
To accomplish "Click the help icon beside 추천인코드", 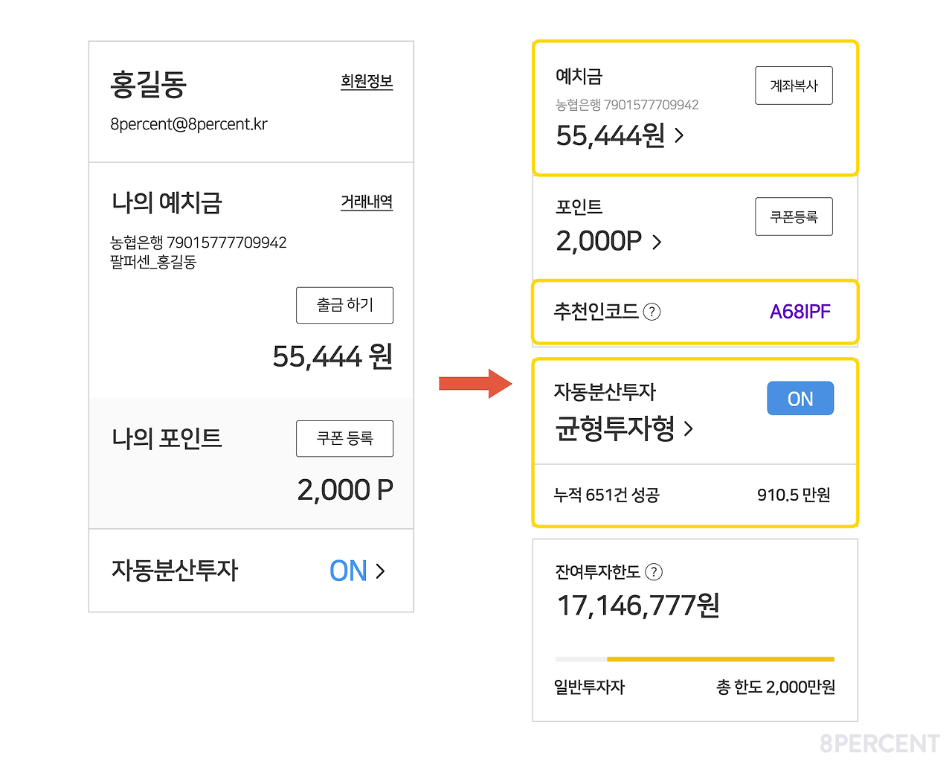I will coord(652,312).
